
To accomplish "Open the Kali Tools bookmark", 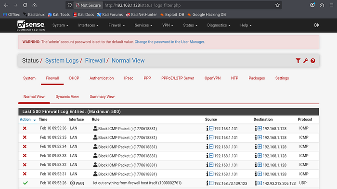I will (x=59, y=14).
